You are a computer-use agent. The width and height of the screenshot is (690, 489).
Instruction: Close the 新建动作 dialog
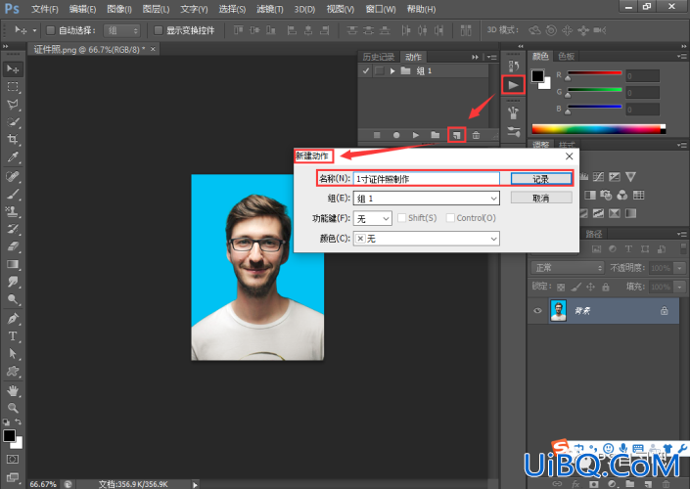(569, 156)
